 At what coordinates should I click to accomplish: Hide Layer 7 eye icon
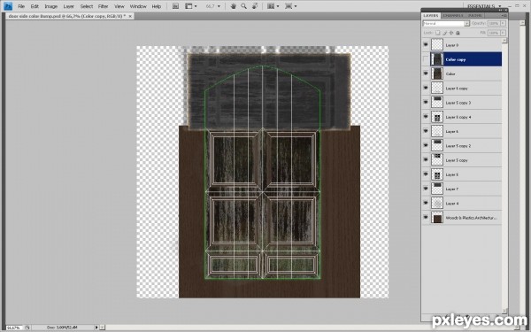coord(426,189)
